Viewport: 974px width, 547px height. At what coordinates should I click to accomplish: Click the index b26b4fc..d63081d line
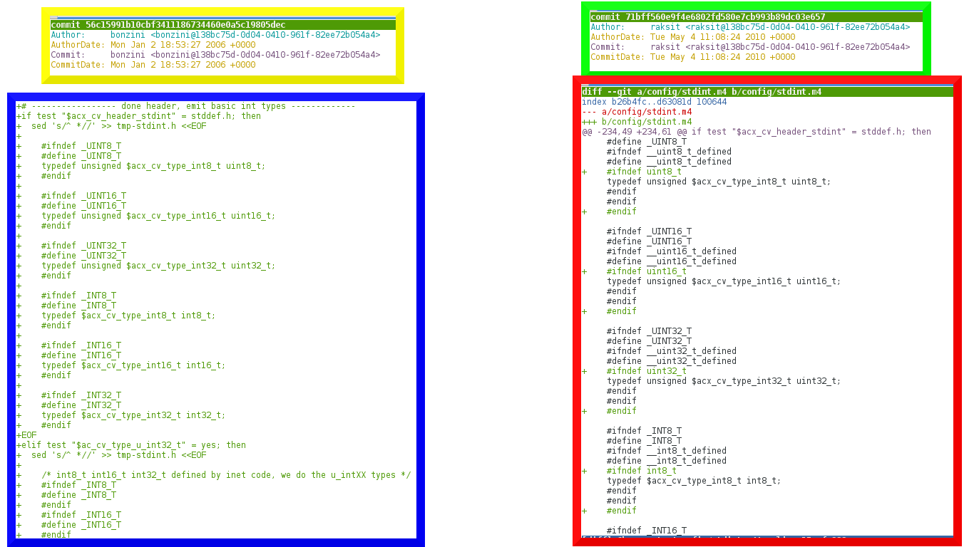click(654, 102)
